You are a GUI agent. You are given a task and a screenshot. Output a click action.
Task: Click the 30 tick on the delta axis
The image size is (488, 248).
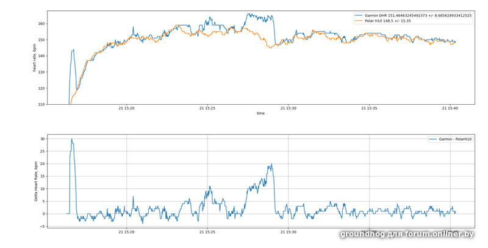click(x=43, y=139)
